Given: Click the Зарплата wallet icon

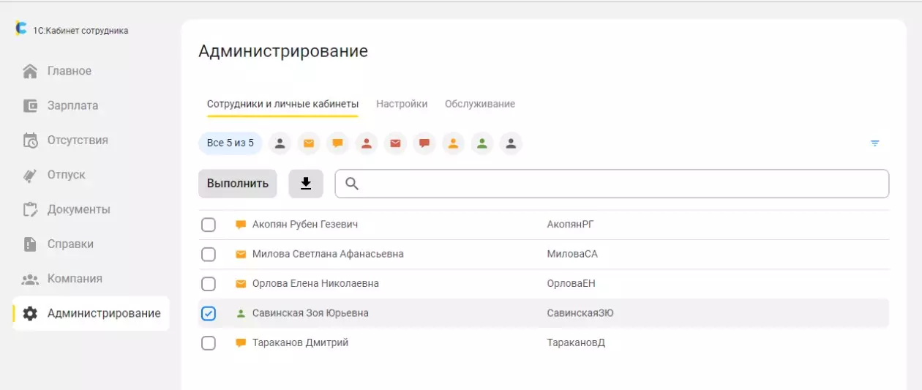Looking at the screenshot, I should pos(30,105).
